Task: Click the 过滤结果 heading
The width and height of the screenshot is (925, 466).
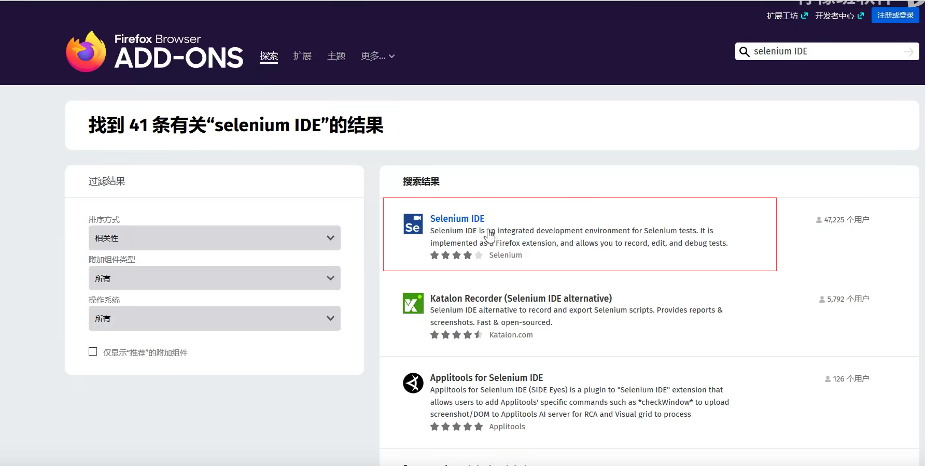Action: coord(107,181)
